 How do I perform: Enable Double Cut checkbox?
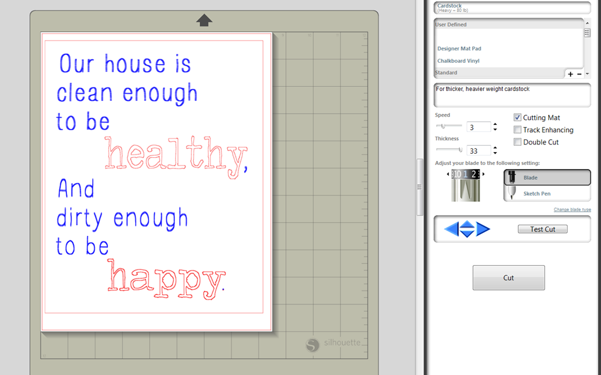(x=518, y=142)
